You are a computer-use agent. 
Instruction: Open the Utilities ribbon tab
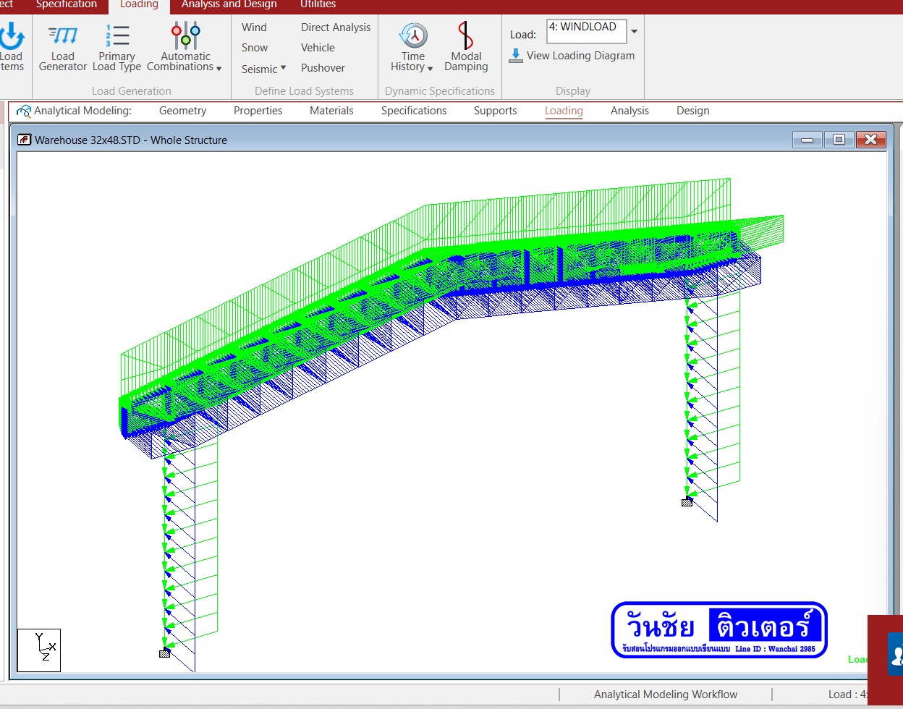318,4
